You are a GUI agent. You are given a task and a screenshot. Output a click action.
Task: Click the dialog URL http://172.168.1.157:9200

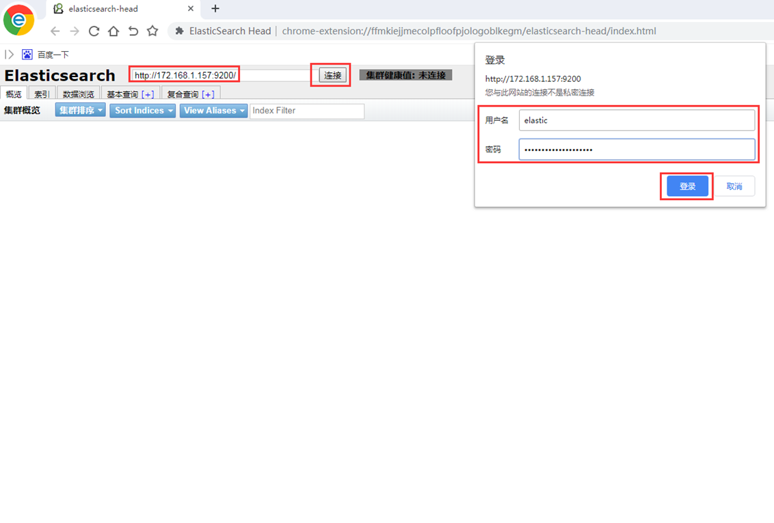[533, 79]
